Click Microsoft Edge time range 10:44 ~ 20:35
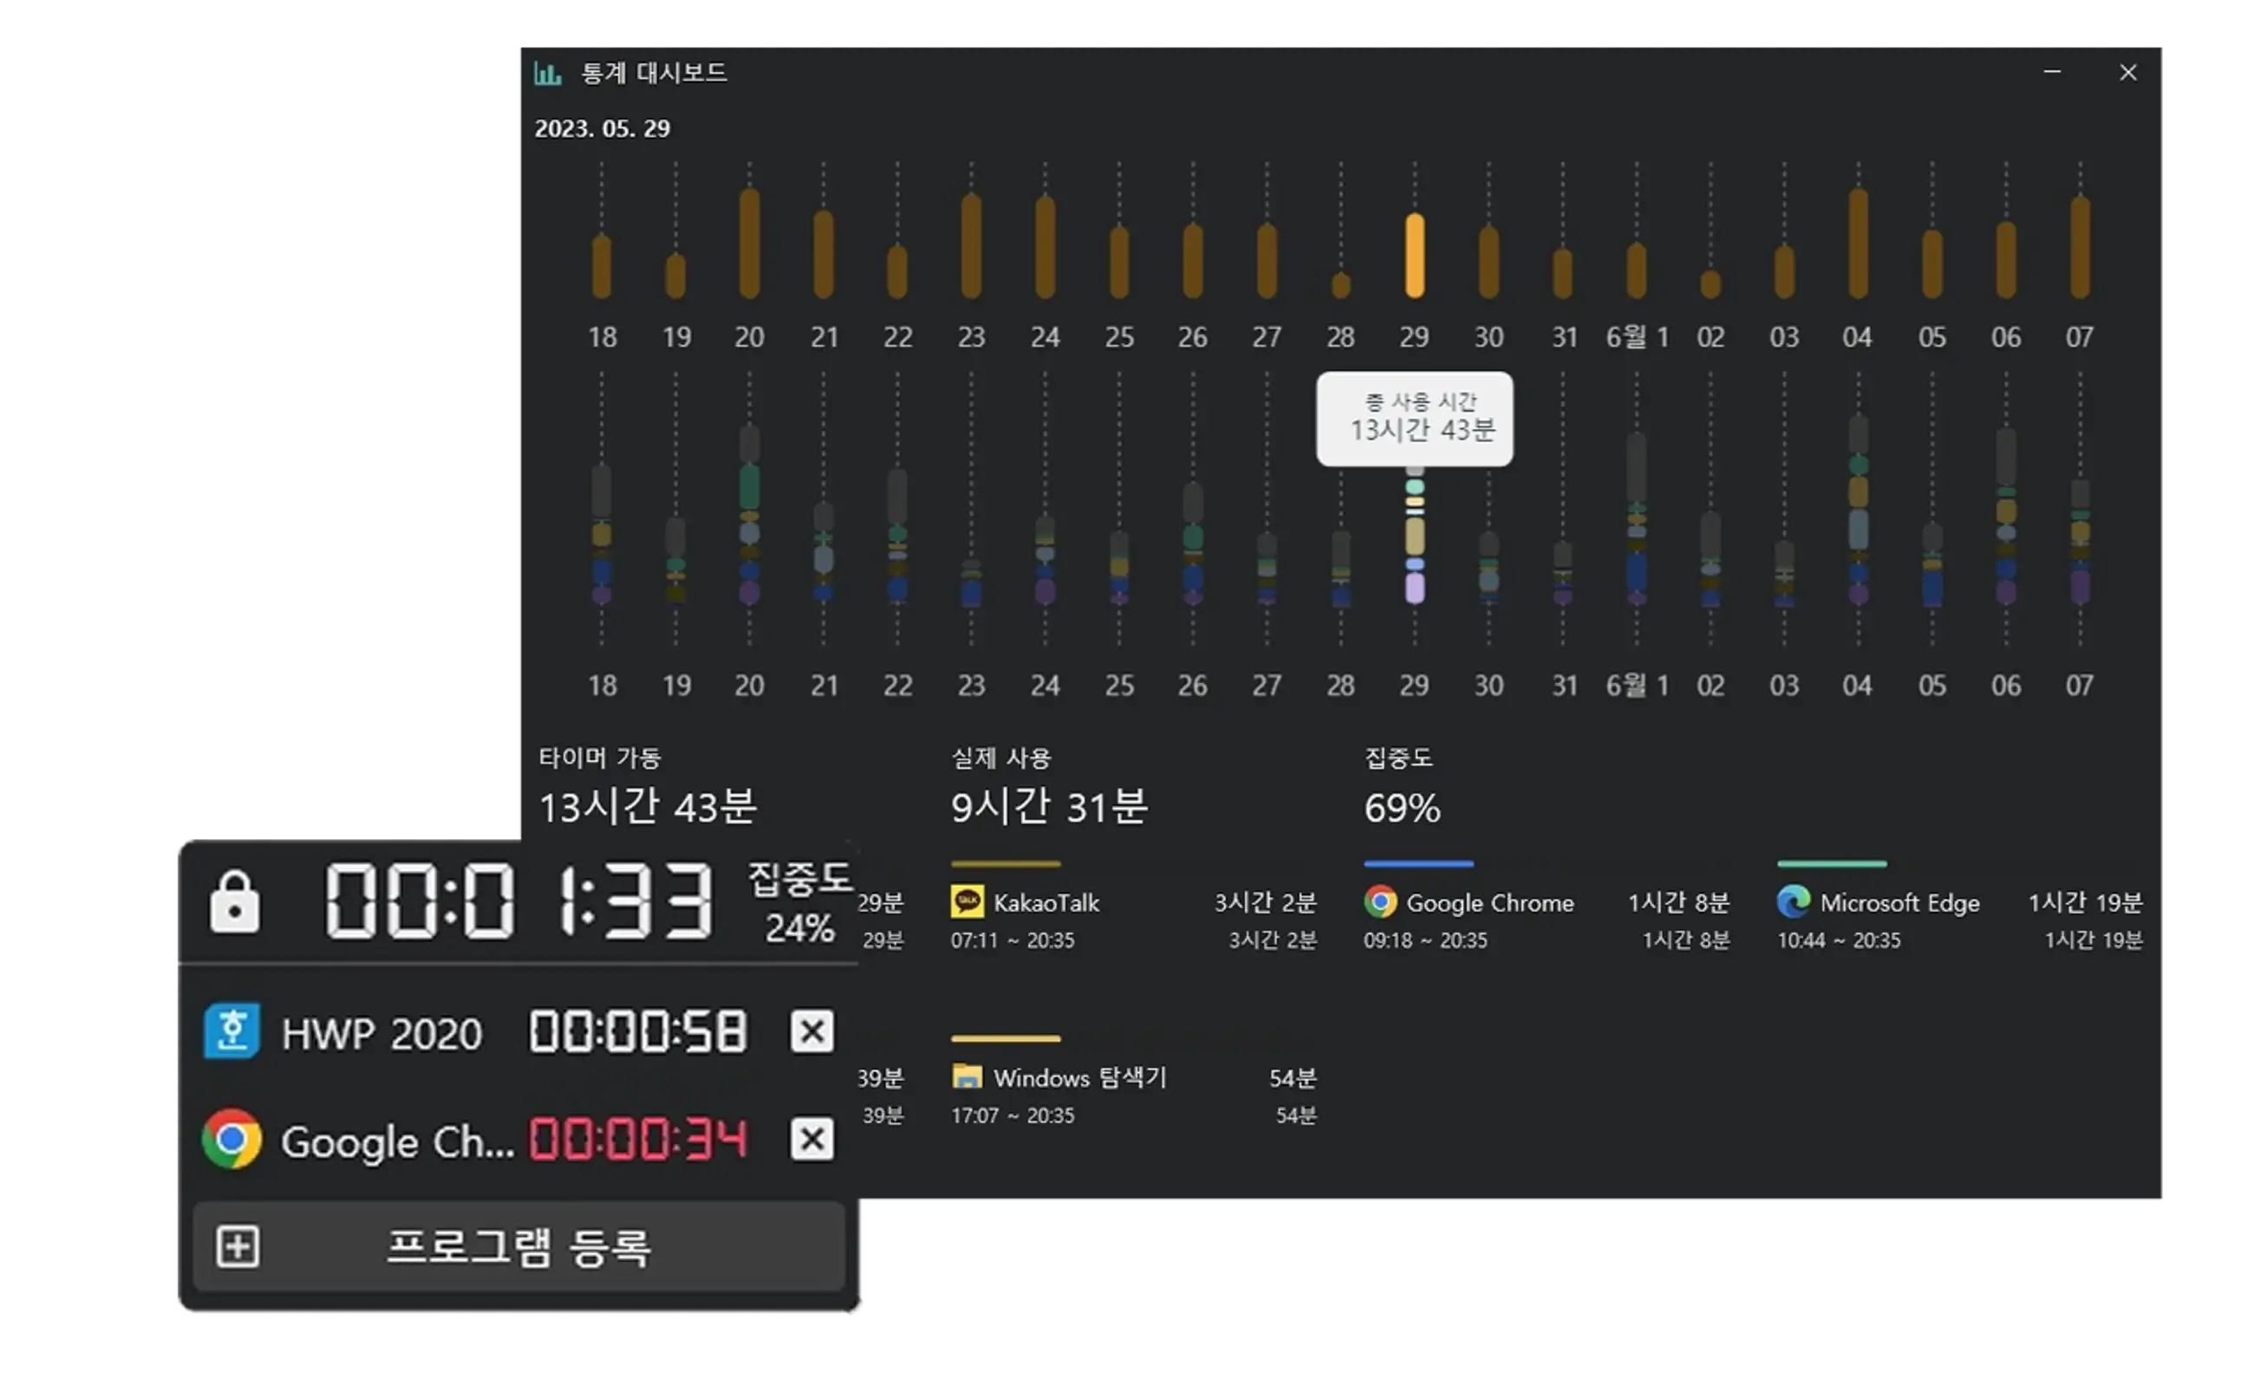The height and width of the screenshot is (1385, 2254). 1839,940
